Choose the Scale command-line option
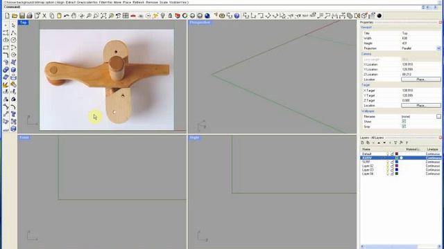Image resolution: width=444 pixels, height=249 pixels. 164,2
